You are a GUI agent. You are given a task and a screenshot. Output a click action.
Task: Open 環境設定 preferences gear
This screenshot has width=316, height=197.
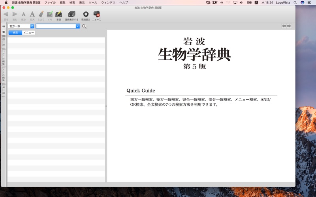point(86,15)
